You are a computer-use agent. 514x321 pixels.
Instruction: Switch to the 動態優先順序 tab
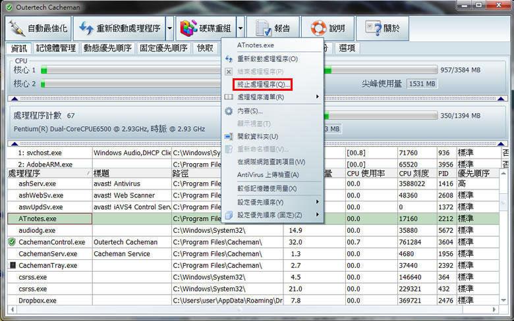107,48
